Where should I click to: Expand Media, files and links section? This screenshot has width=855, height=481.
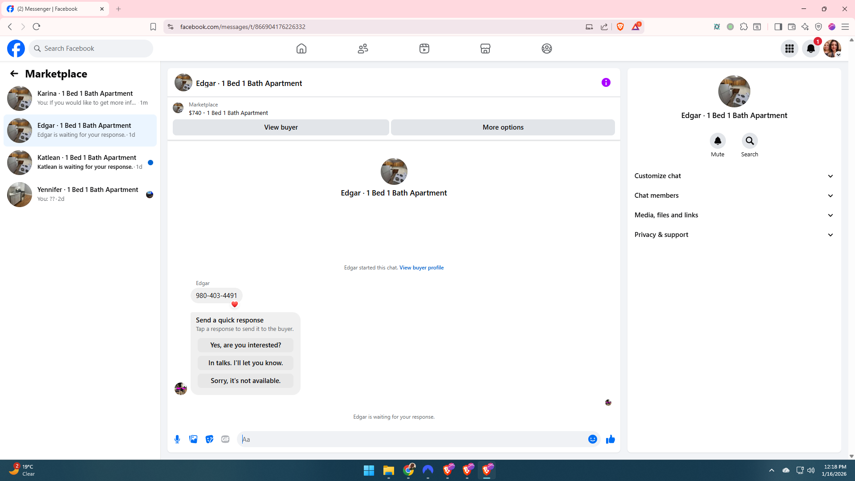click(x=734, y=215)
